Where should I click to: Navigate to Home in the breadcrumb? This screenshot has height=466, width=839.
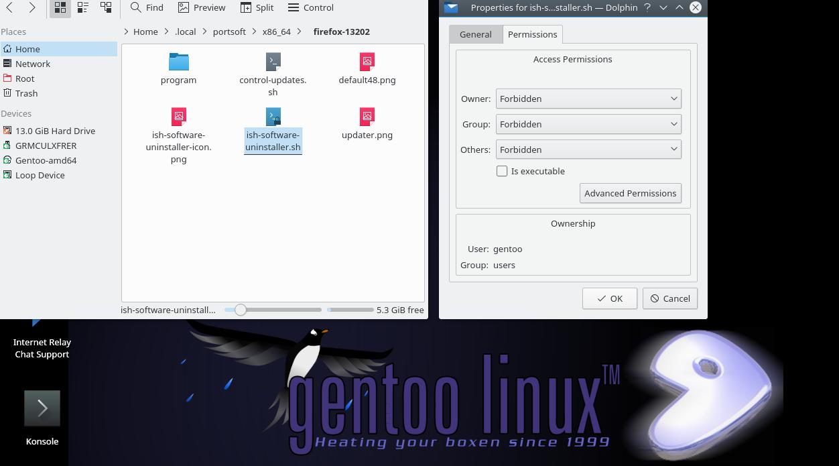(x=145, y=32)
